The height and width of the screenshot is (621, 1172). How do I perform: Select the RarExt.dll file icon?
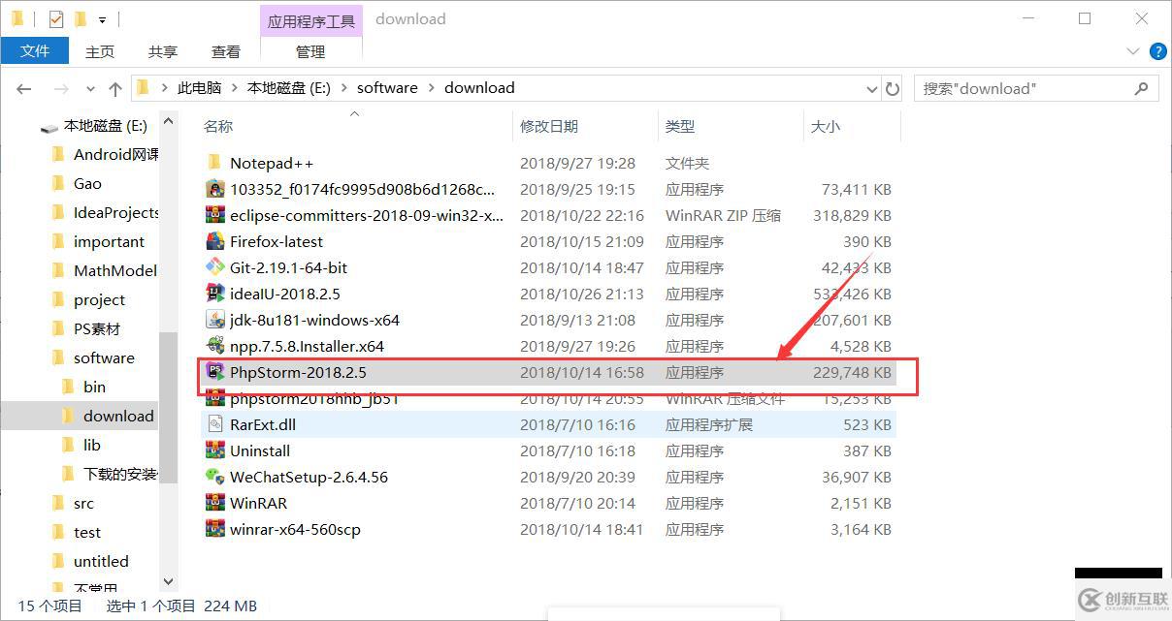[215, 424]
